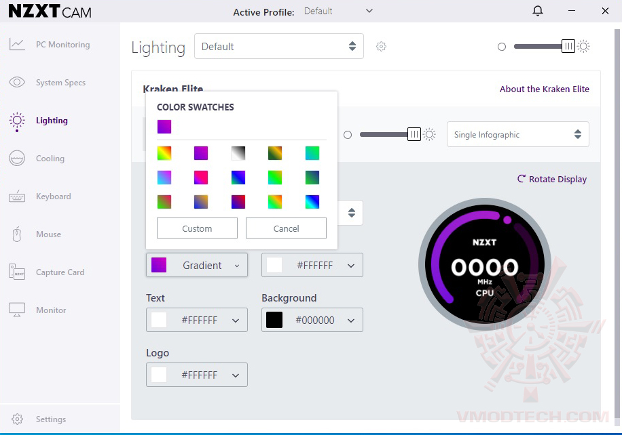
Task: Open About the Kraken Elite link
Action: coord(545,89)
